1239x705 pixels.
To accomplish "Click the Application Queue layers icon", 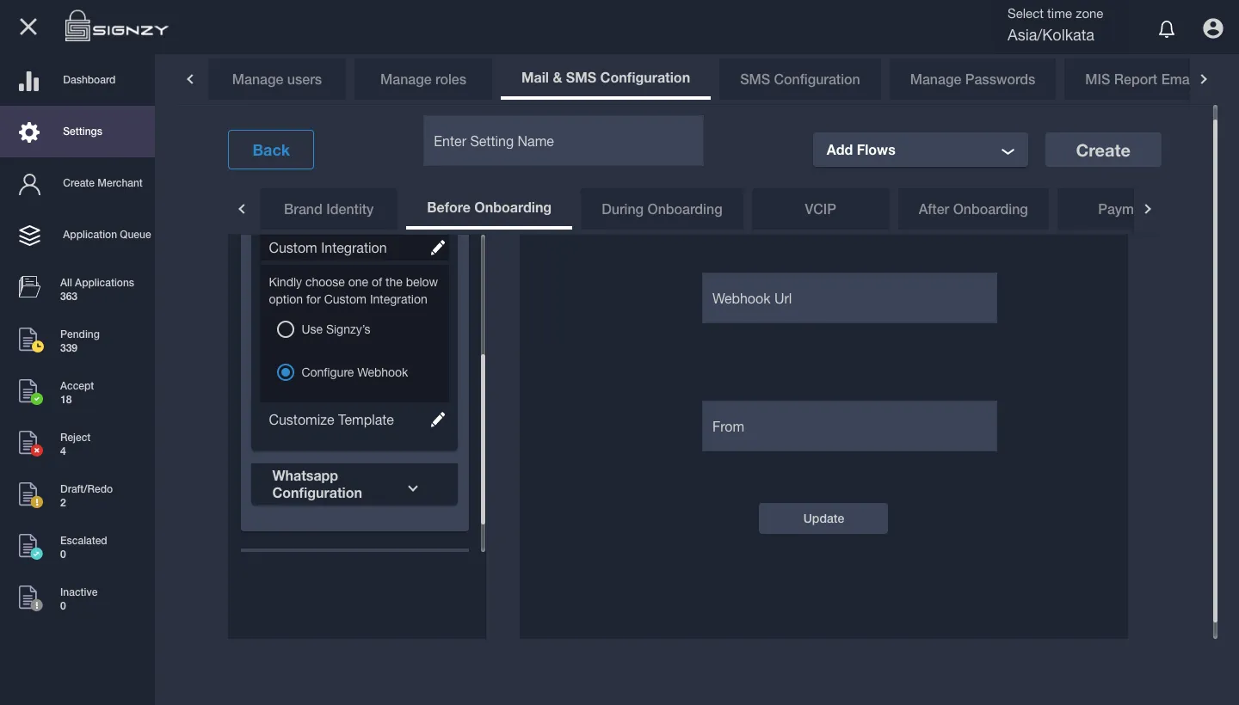I will 29,235.
